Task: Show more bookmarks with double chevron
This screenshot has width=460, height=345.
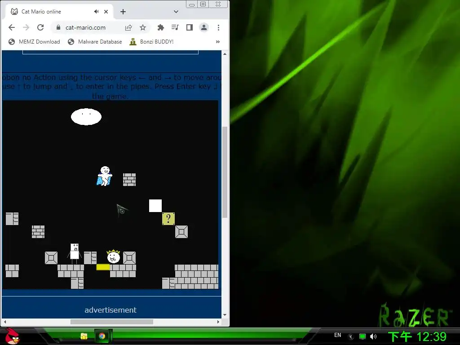Action: tap(218, 42)
